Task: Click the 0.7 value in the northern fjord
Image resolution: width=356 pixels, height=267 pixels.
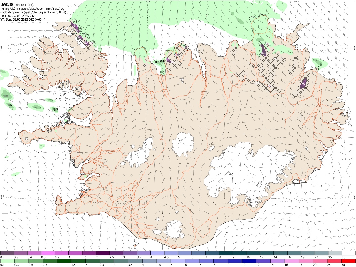Action: coord(162,72)
